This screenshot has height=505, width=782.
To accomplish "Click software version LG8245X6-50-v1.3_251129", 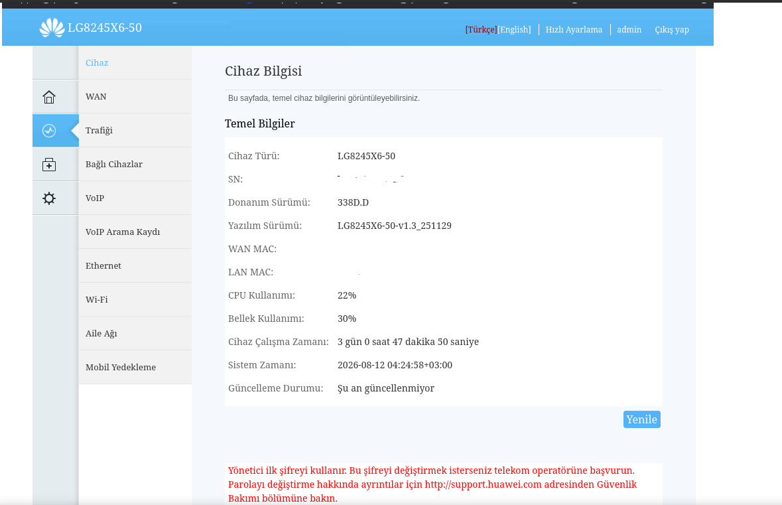I will [395, 226].
